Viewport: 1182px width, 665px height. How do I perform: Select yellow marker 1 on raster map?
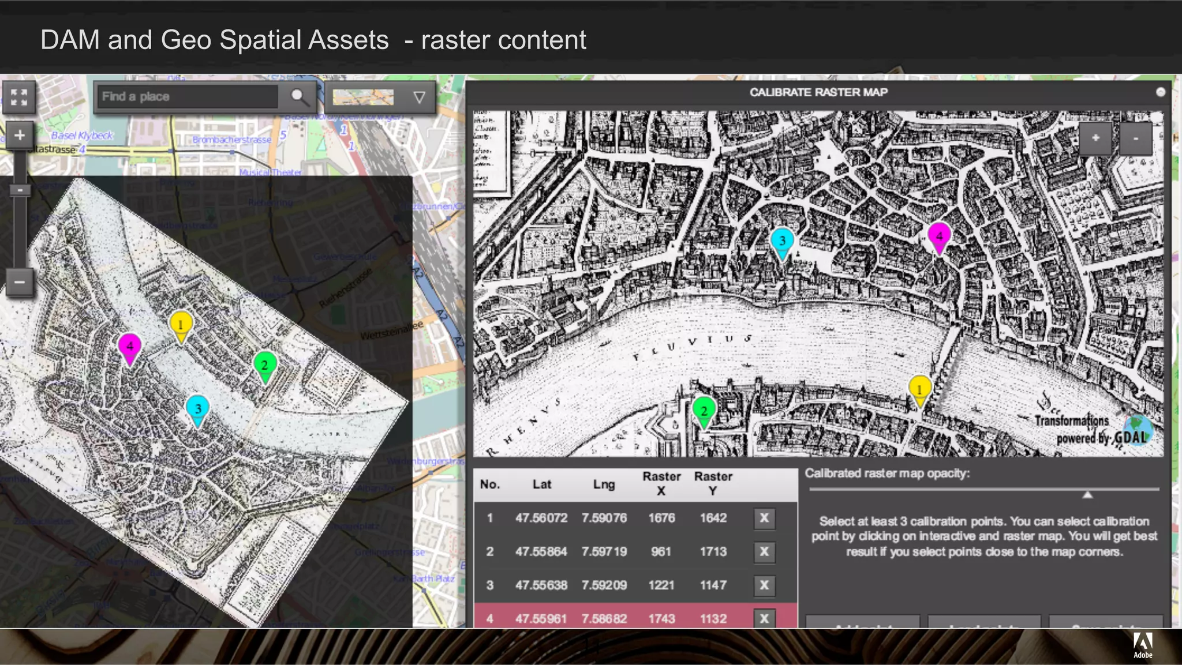(x=919, y=392)
